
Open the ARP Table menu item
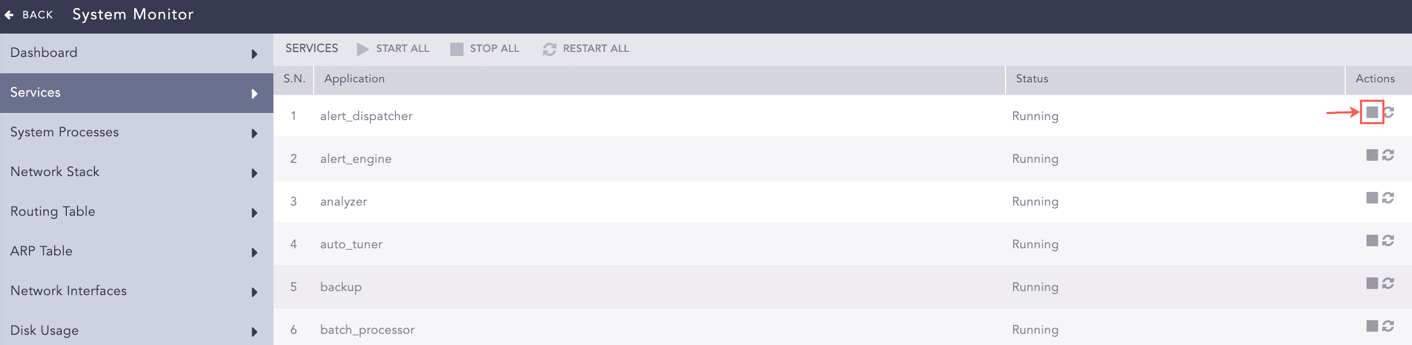(41, 251)
